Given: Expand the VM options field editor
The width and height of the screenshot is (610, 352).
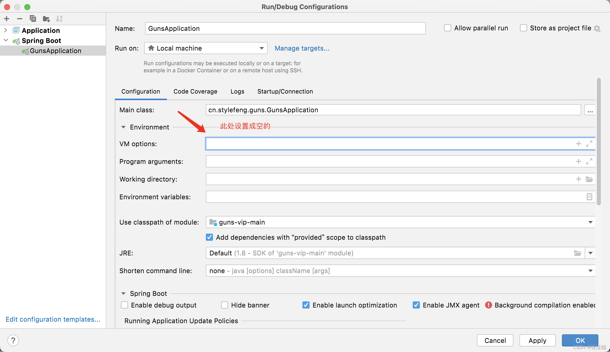Looking at the screenshot, I should (589, 144).
